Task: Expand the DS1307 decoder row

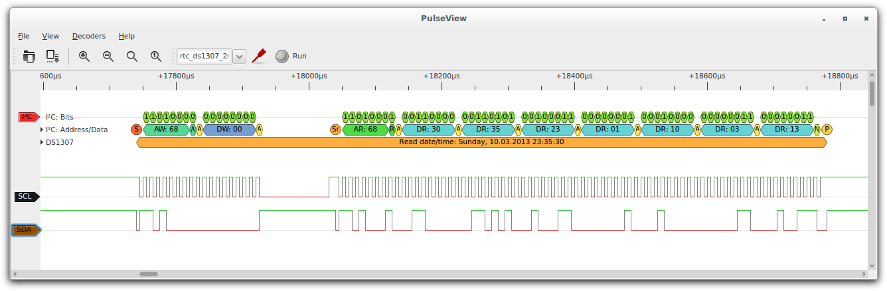Action: pyautogui.click(x=42, y=142)
